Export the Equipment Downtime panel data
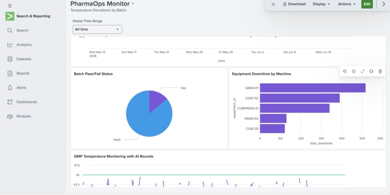The image size is (390, 195). pyautogui.click(x=380, y=71)
